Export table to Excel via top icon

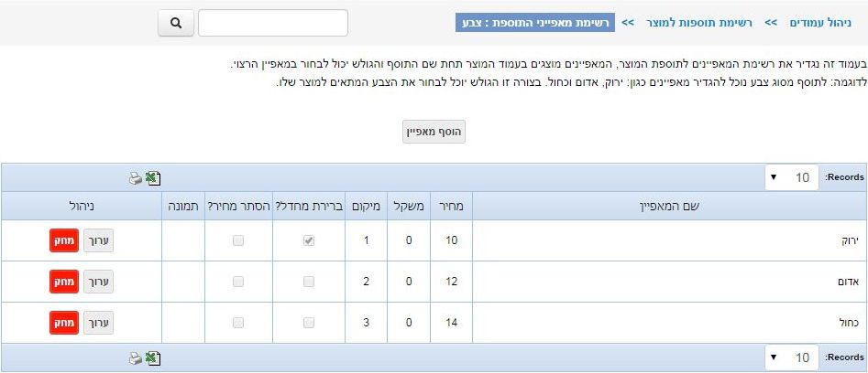click(x=153, y=178)
